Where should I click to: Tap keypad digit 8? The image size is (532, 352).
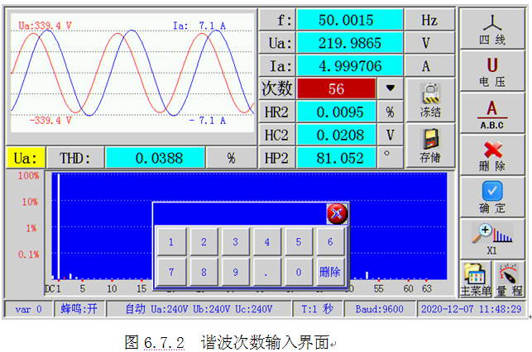click(x=204, y=272)
